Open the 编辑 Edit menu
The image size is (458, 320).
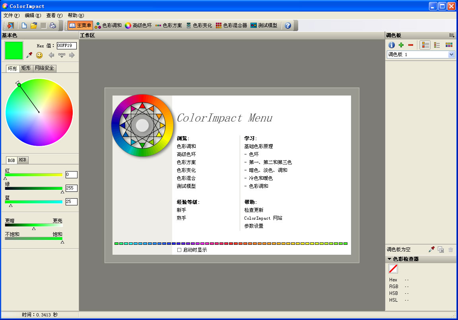(33, 16)
